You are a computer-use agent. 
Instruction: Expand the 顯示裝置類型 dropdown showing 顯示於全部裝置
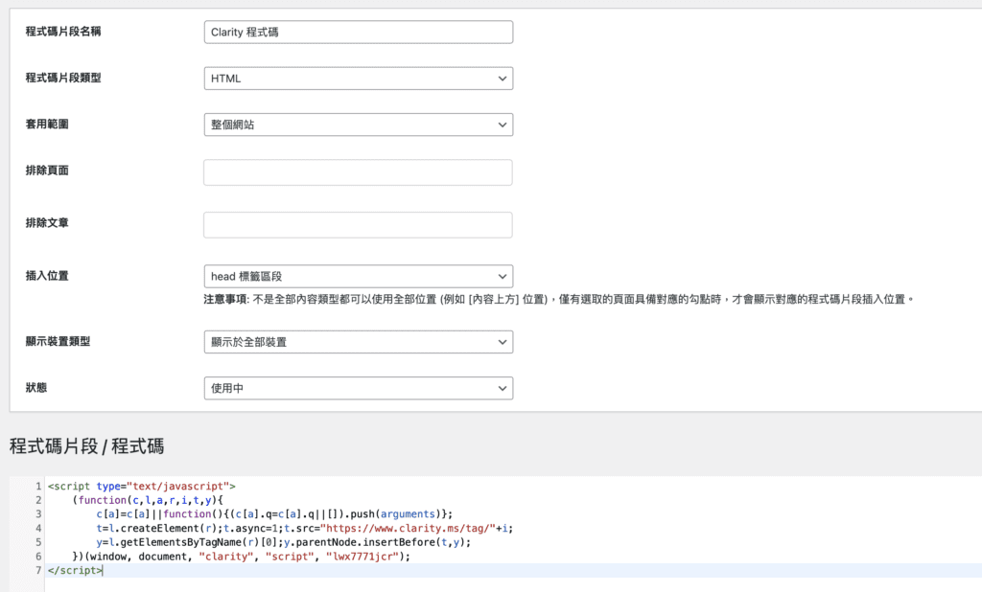[358, 342]
